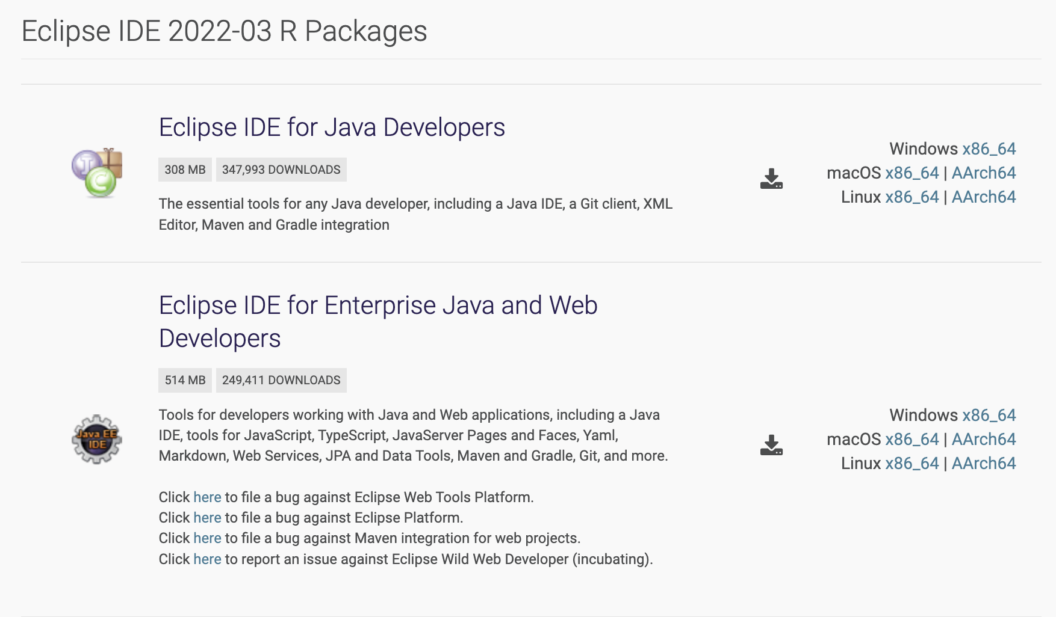Open Eclipse IDE for Java Developers title
The height and width of the screenshot is (617, 1056).
[332, 127]
